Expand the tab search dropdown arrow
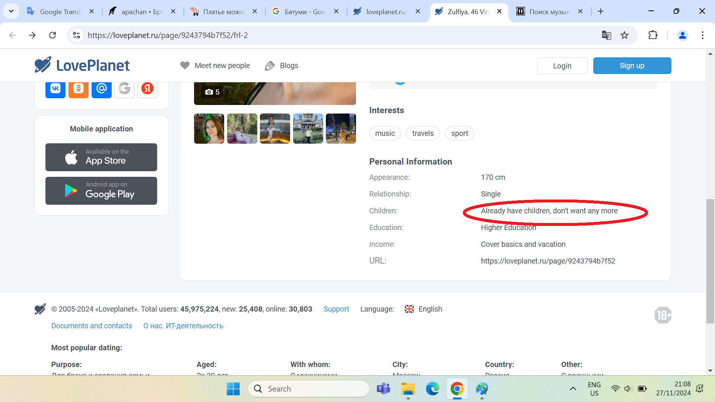 pos(11,11)
